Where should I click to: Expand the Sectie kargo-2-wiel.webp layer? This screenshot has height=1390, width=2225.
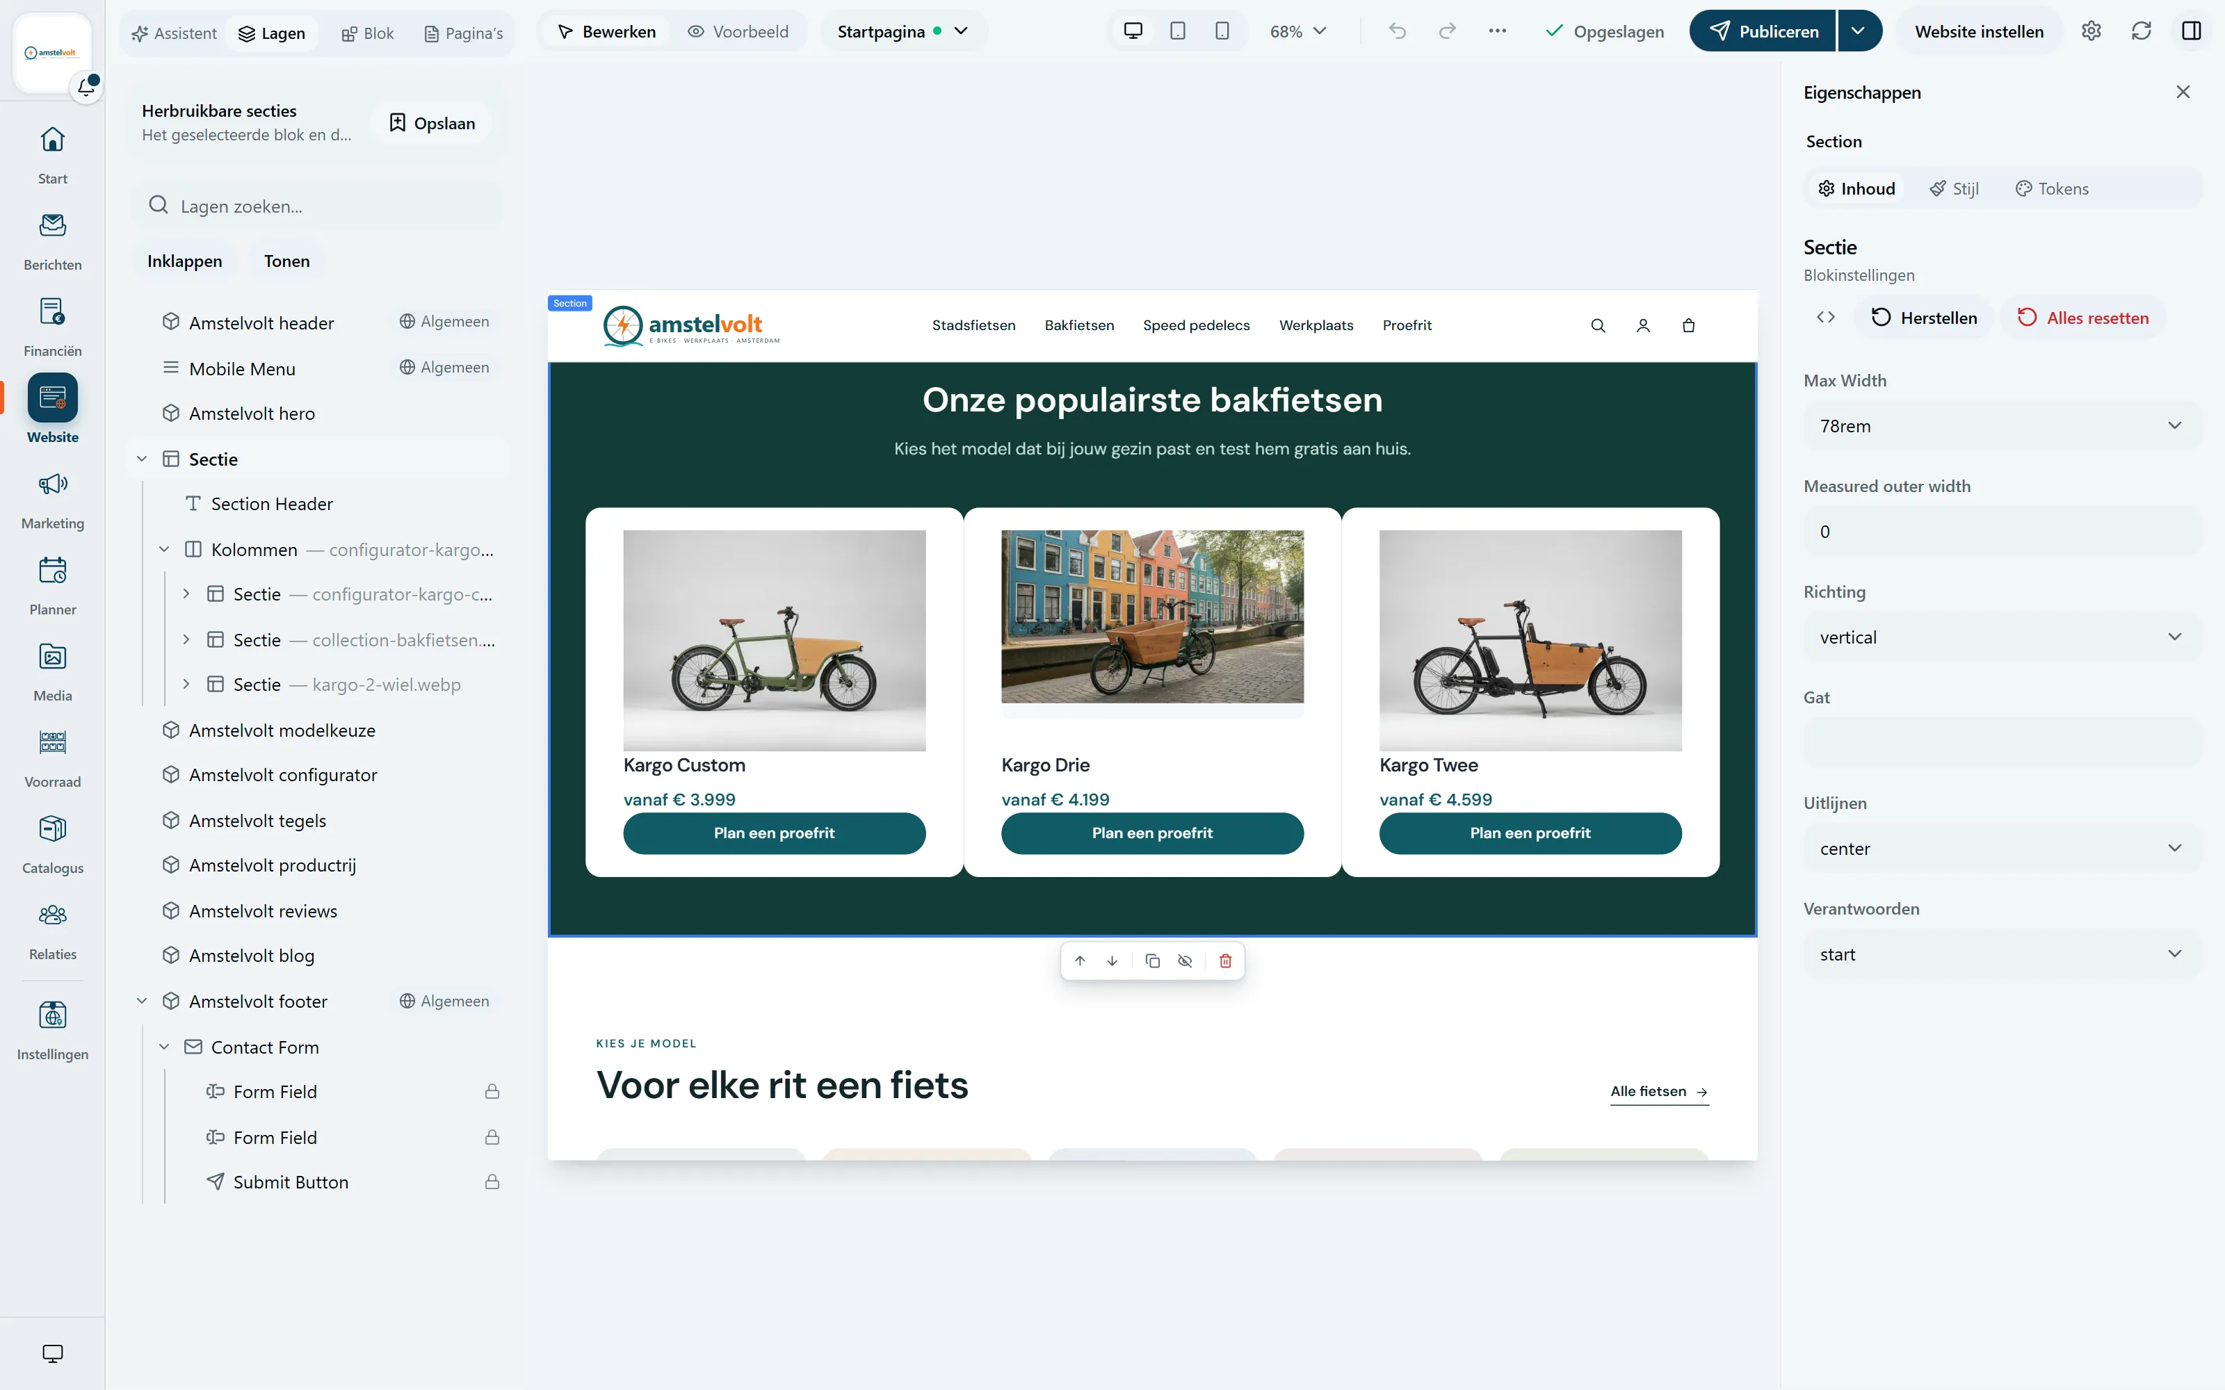point(186,684)
